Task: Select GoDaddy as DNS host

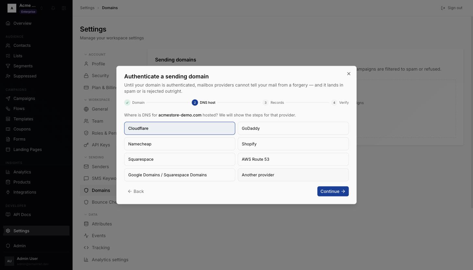Action: point(293,128)
